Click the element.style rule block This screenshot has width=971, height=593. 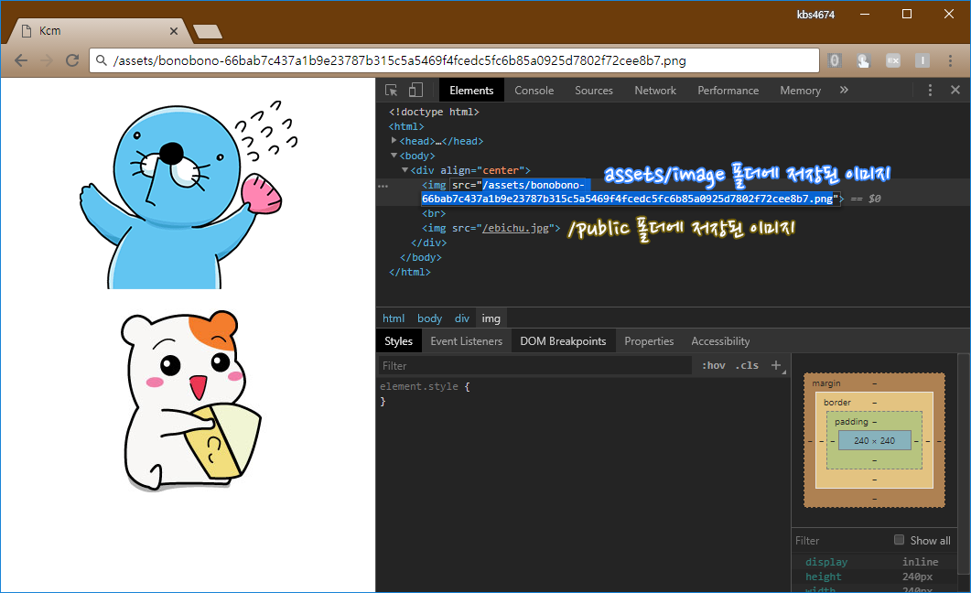click(x=425, y=394)
